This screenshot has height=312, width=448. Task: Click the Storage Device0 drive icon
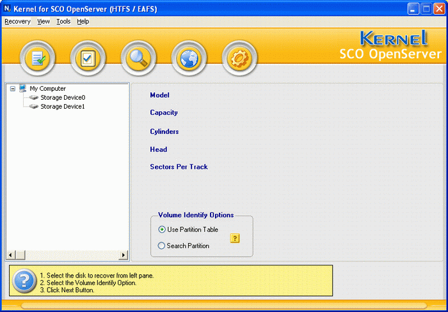[34, 98]
